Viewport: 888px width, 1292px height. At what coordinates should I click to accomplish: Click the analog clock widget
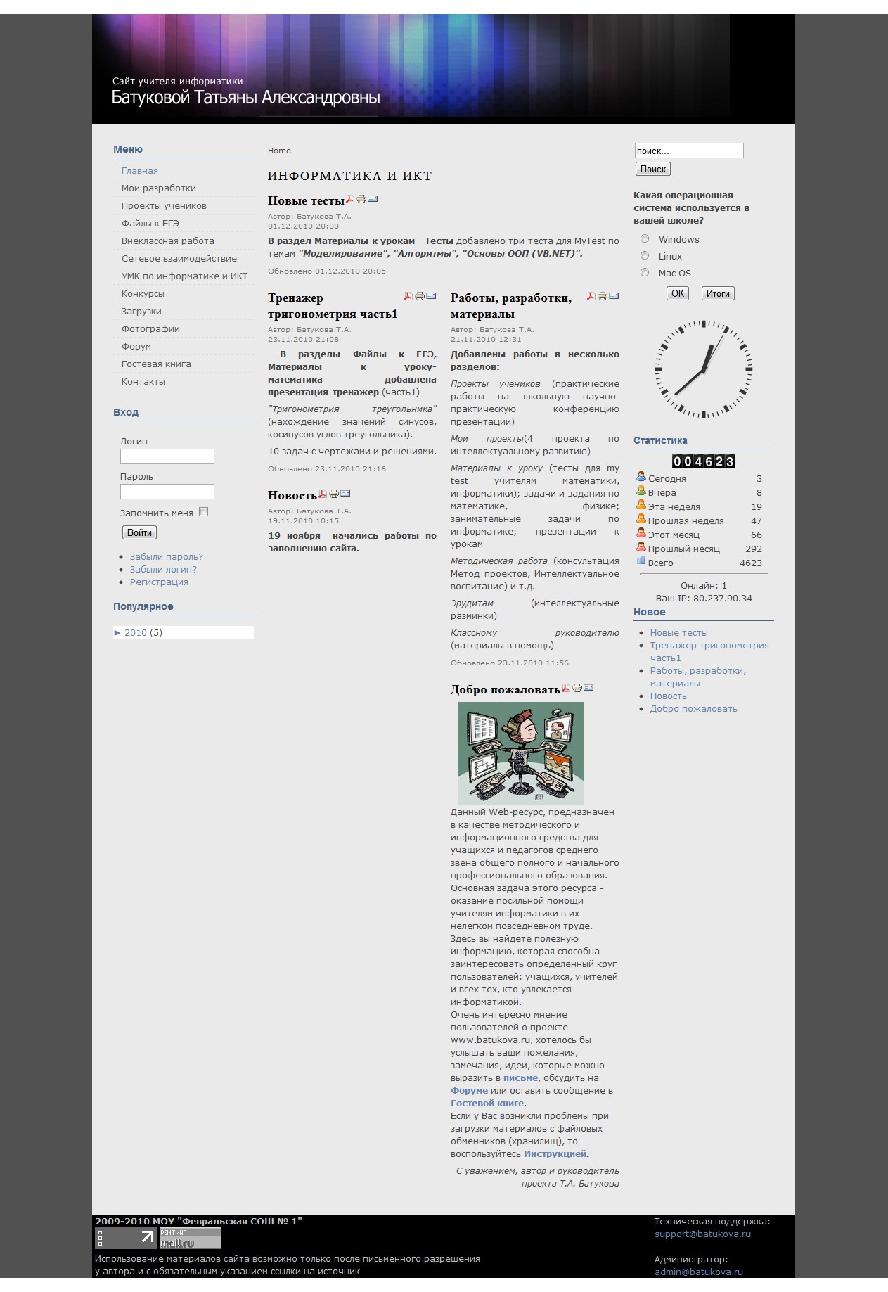pos(704,369)
